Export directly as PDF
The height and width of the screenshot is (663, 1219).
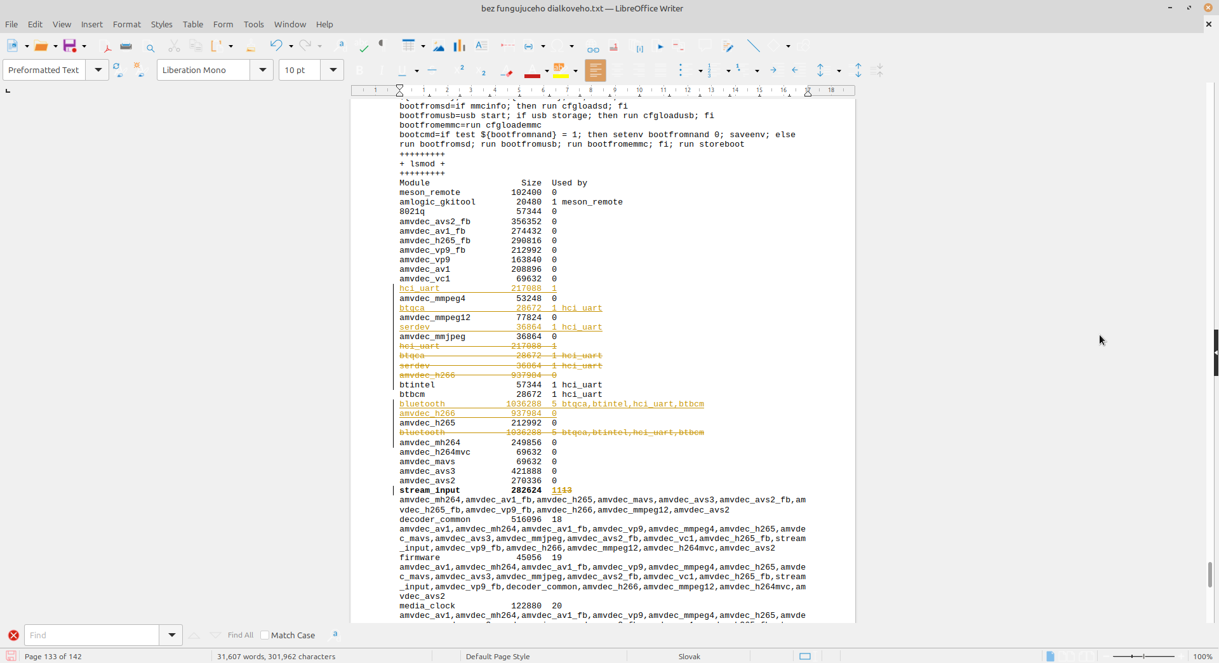coord(106,46)
